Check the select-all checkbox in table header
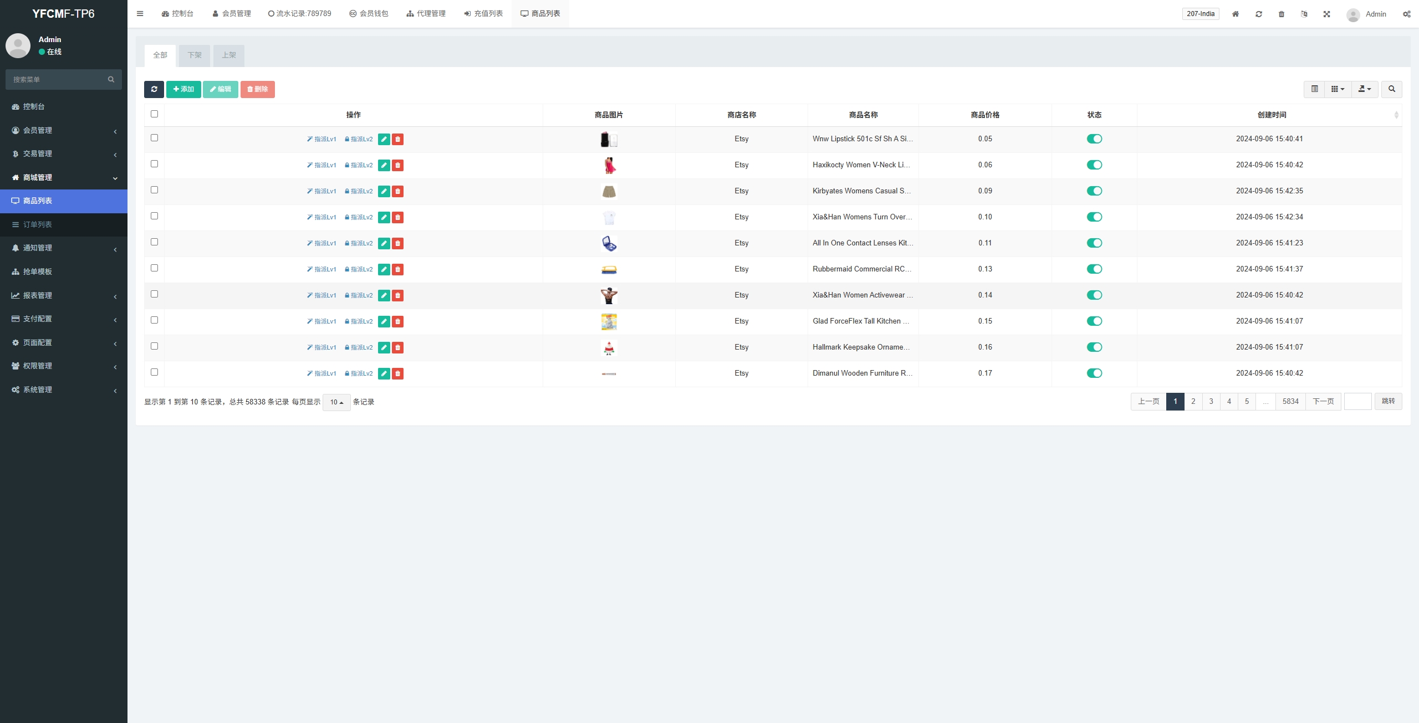Viewport: 1419px width, 723px height. point(154,114)
